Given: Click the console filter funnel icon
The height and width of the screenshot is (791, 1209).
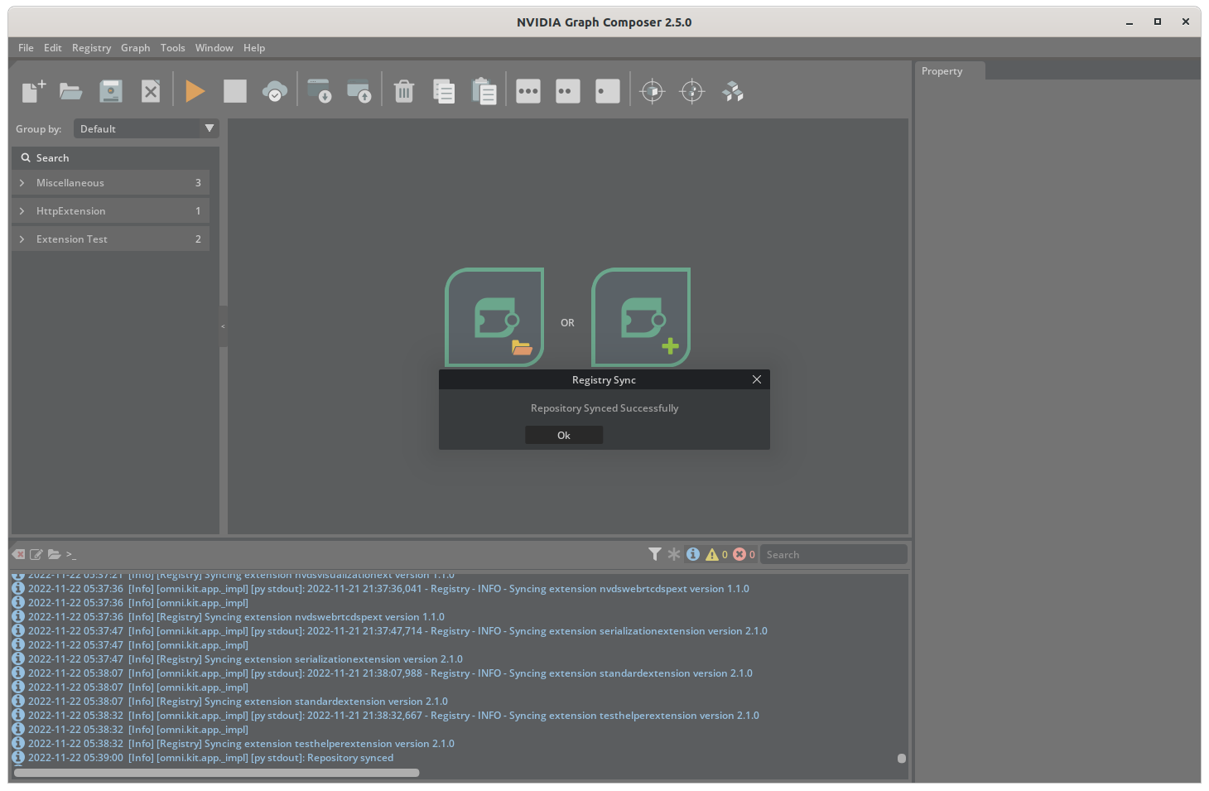Looking at the screenshot, I should pyautogui.click(x=655, y=554).
